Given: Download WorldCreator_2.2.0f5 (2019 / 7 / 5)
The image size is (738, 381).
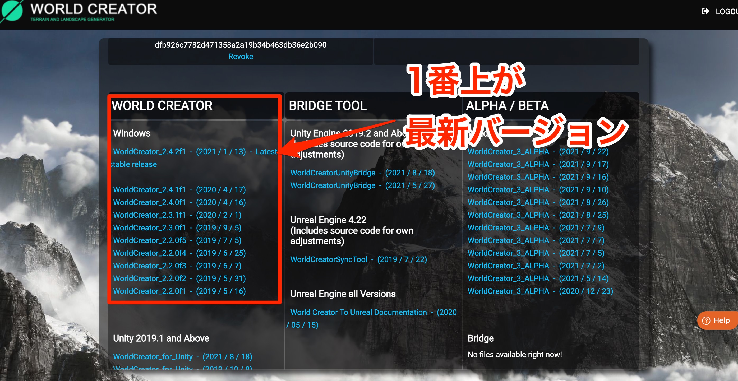Looking at the screenshot, I should pos(177,240).
